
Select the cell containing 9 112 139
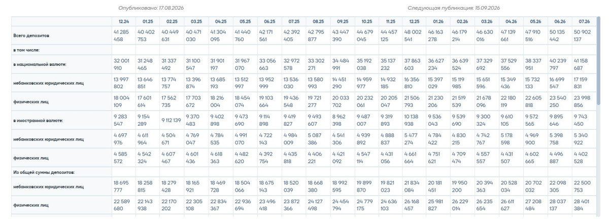click(172, 120)
